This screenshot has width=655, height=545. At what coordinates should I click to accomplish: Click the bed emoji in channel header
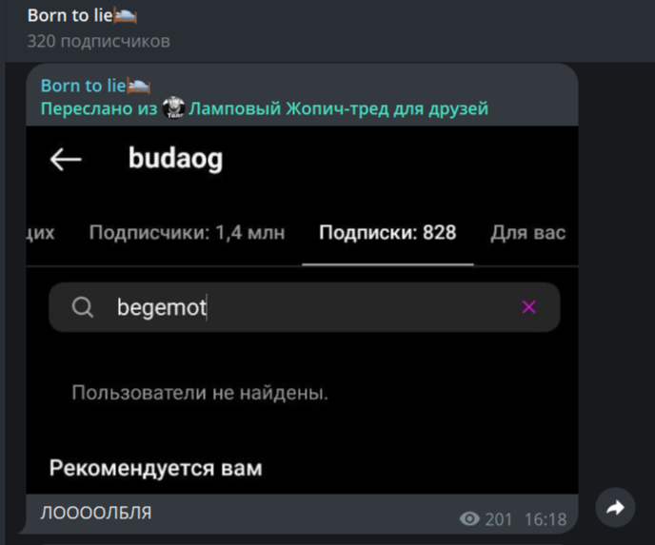(126, 16)
